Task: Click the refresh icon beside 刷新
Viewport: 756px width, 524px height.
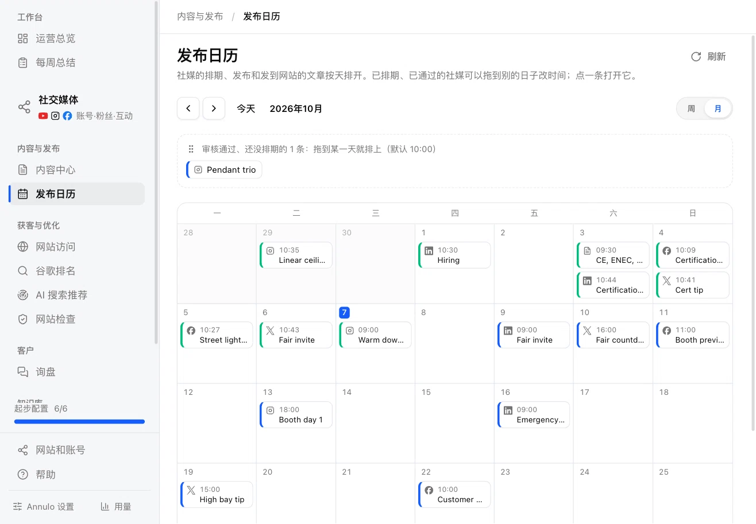Action: point(696,56)
